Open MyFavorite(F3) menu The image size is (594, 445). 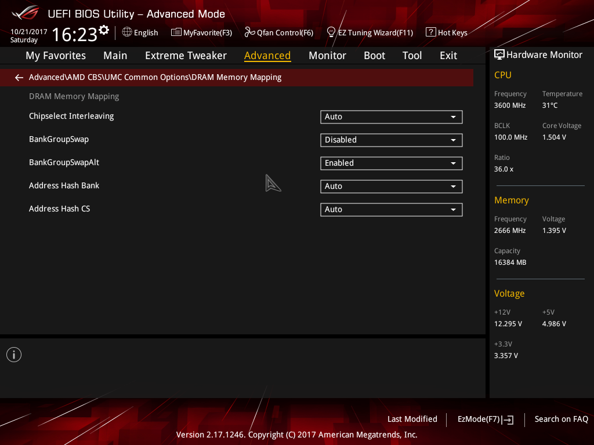[208, 33]
